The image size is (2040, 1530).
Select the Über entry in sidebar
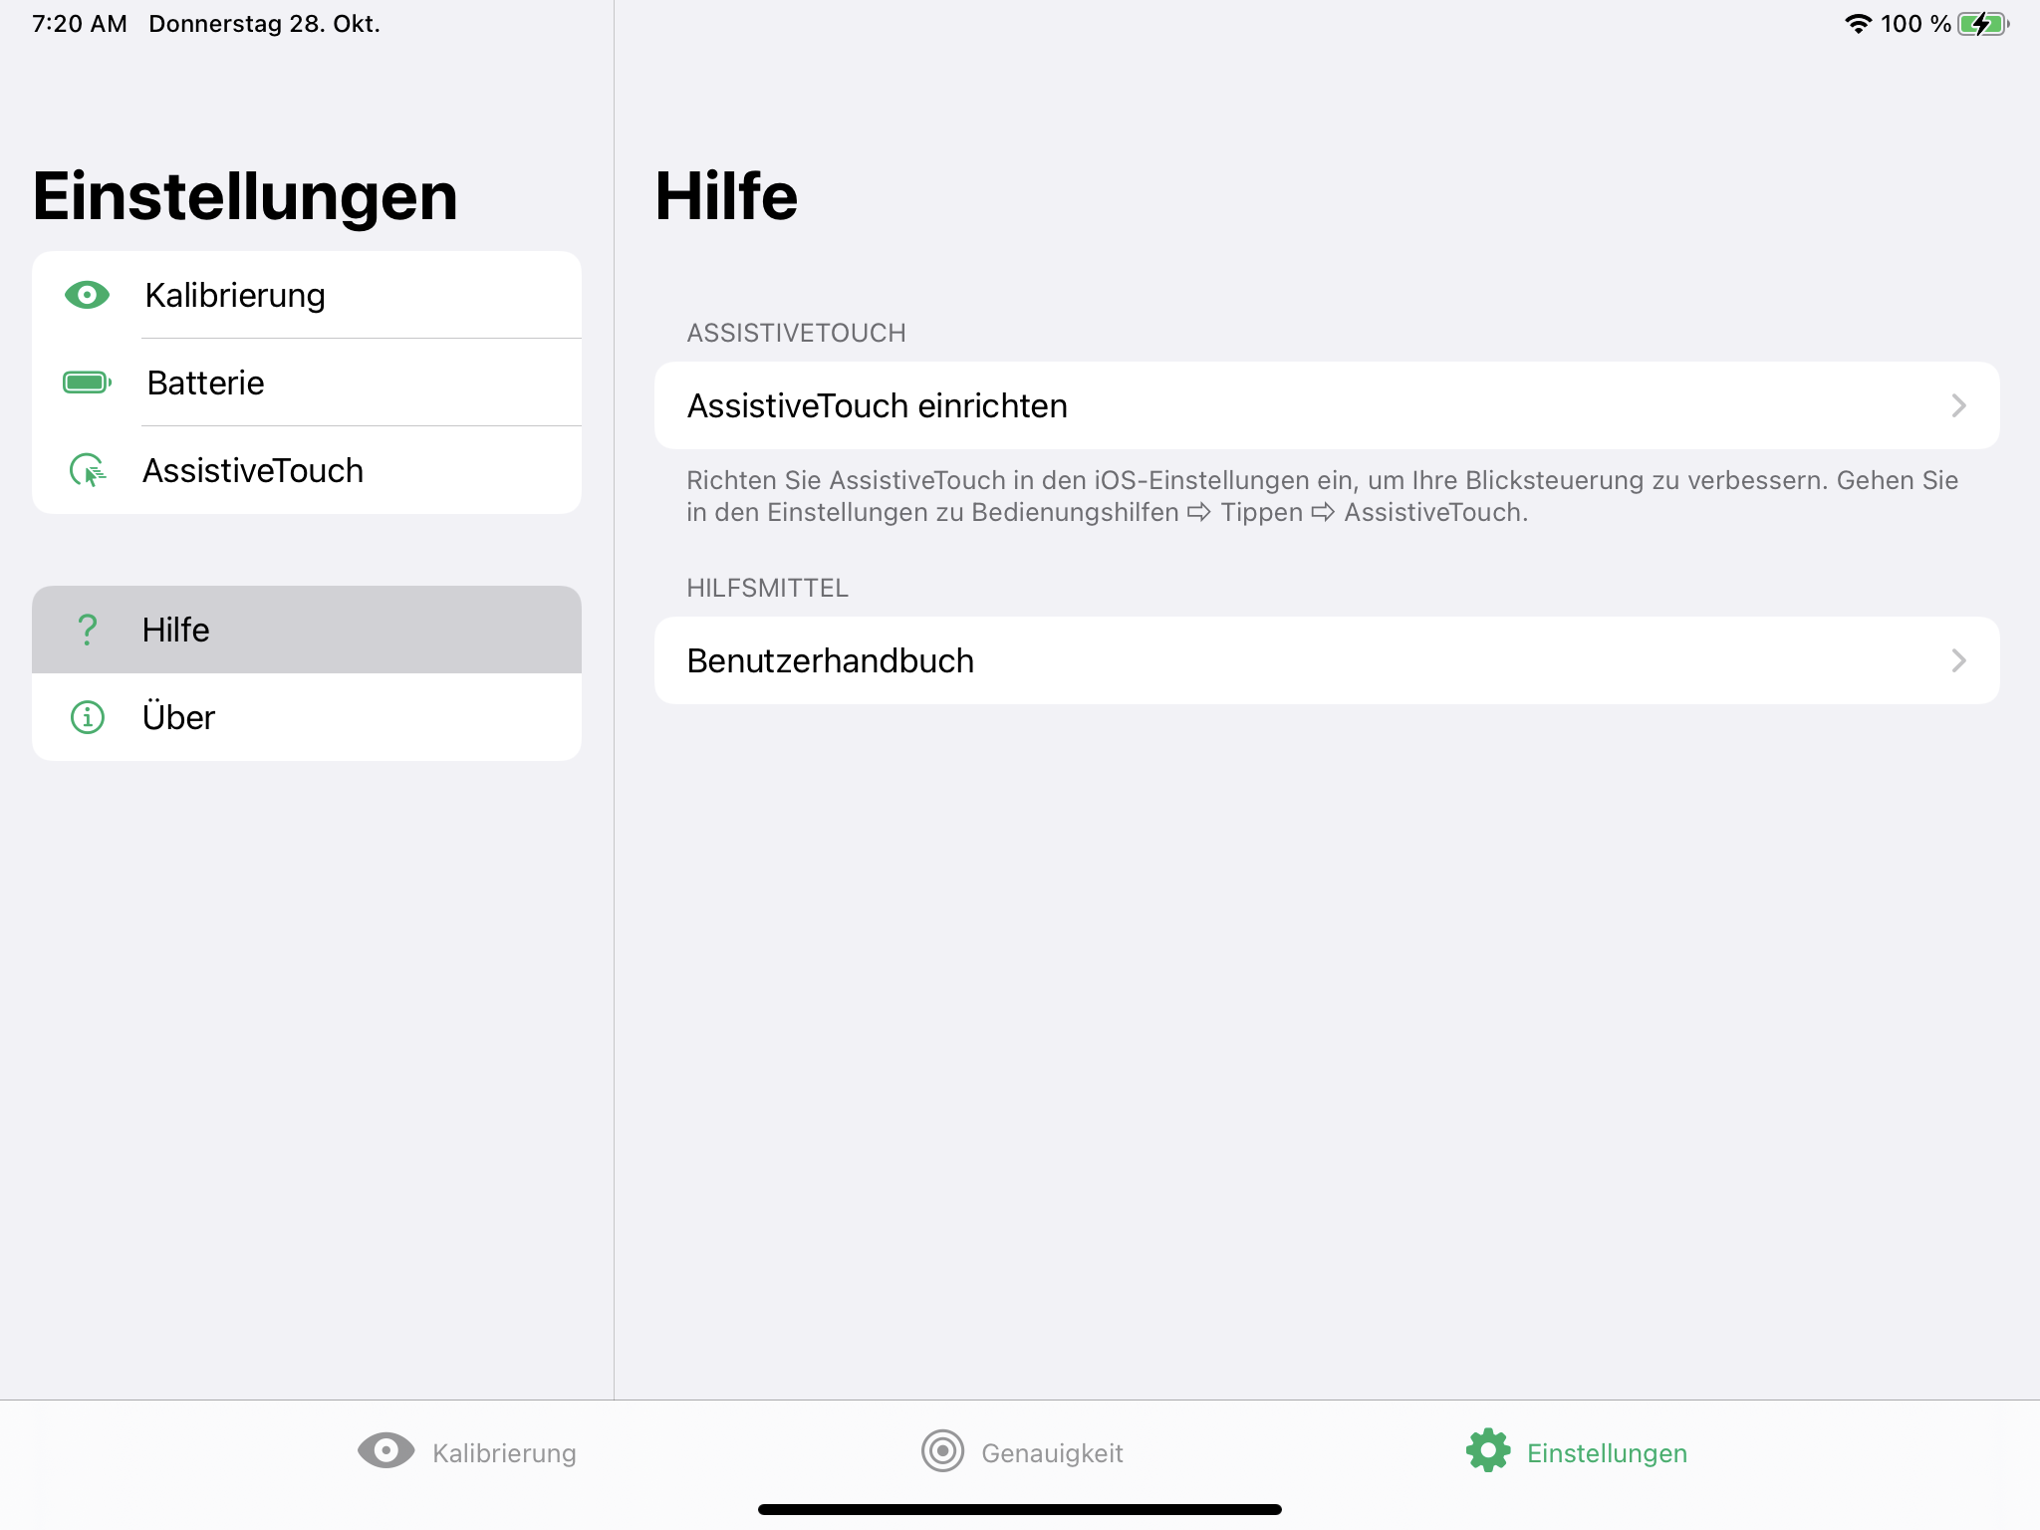coord(179,717)
